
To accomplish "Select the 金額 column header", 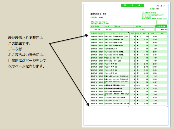I will tap(153, 34).
